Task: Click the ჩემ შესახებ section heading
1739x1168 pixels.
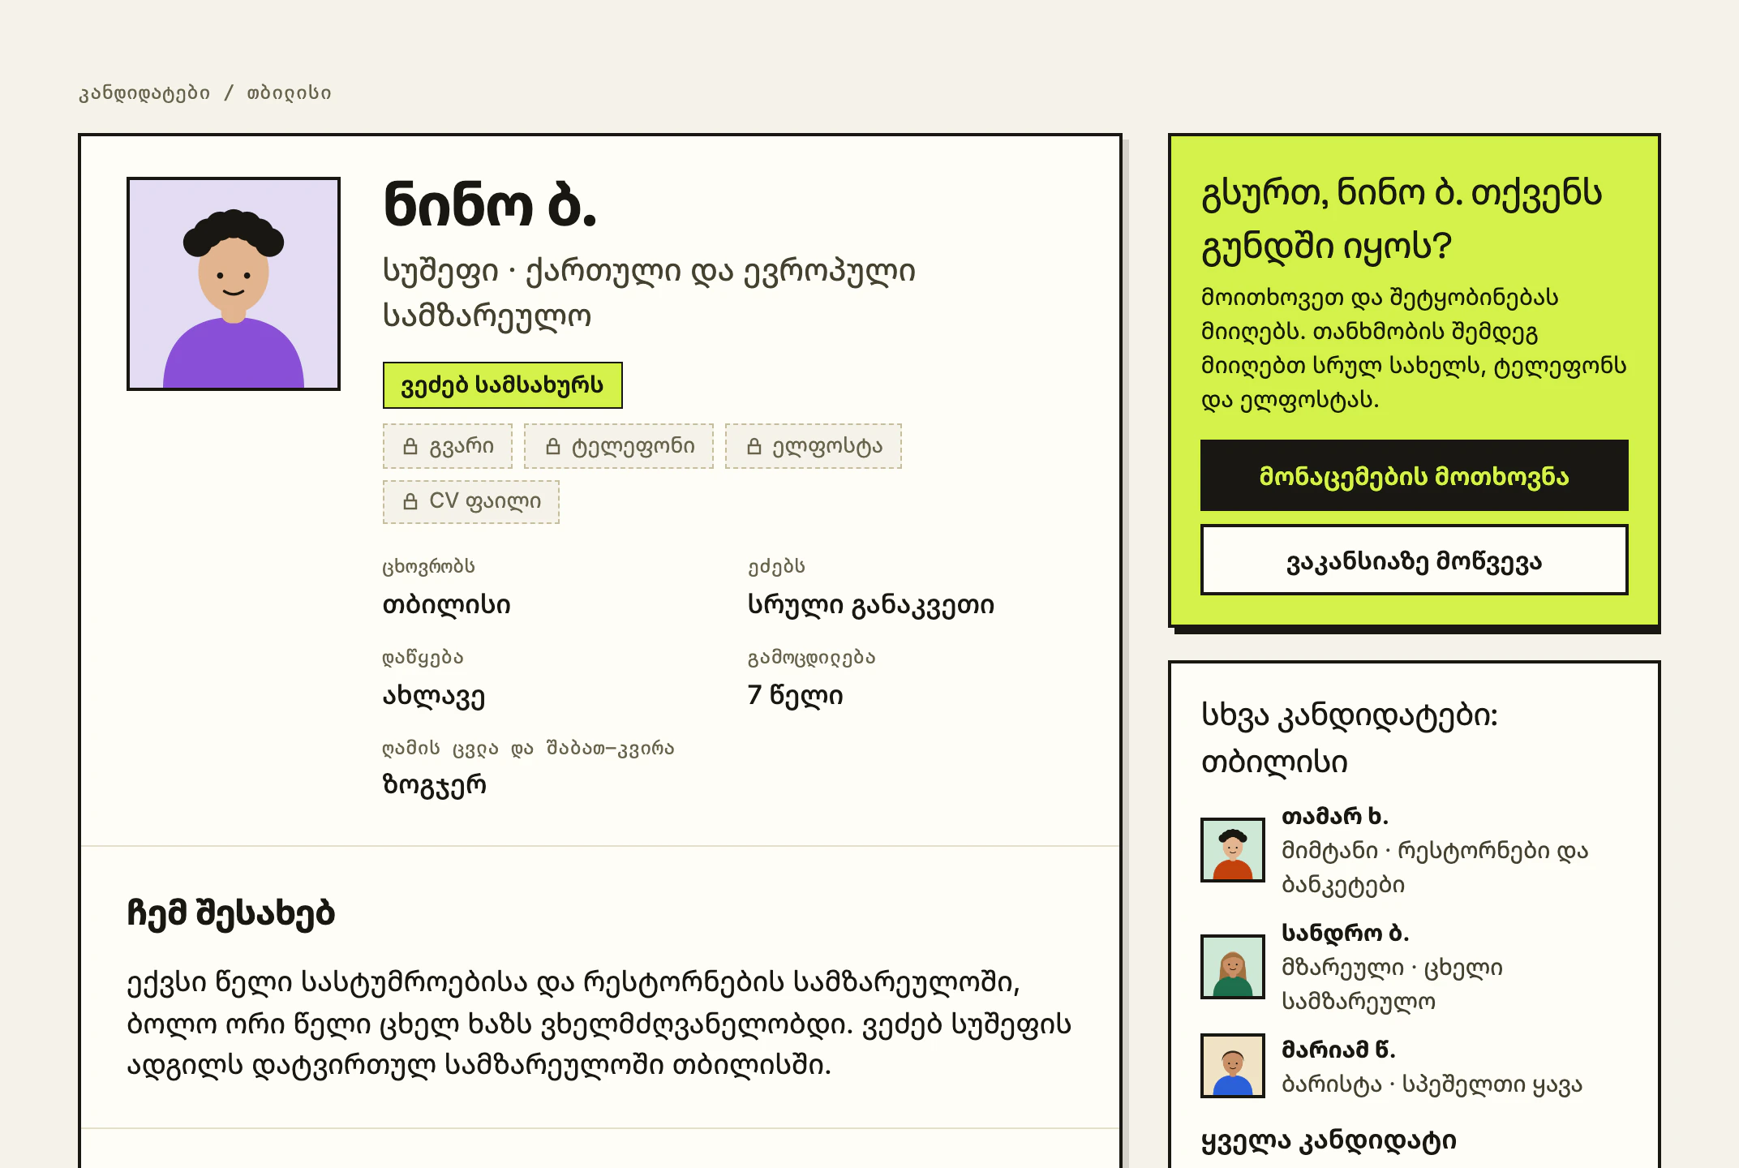Action: click(x=230, y=913)
